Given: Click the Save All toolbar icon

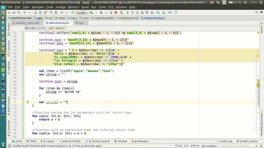Looking at the screenshot, I should [14, 13].
